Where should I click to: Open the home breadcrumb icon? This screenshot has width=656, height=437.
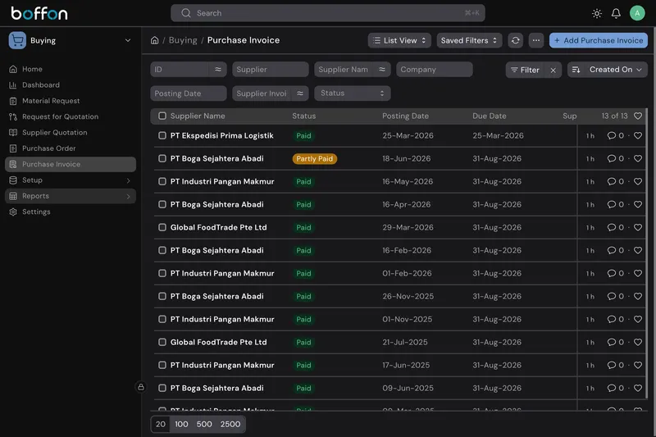(155, 40)
